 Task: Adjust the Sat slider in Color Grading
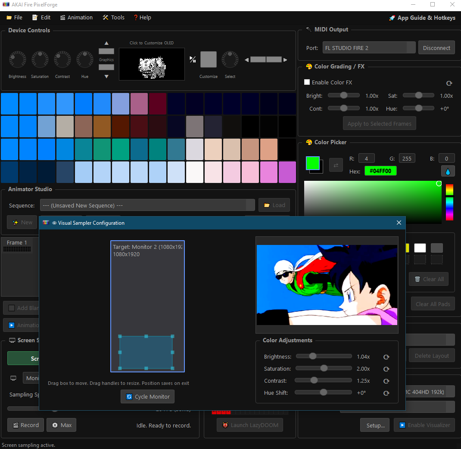pyautogui.click(x=418, y=95)
